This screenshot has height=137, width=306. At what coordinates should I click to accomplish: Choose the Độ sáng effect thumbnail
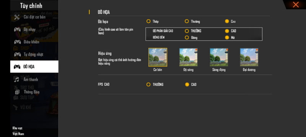pyautogui.click(x=188, y=57)
